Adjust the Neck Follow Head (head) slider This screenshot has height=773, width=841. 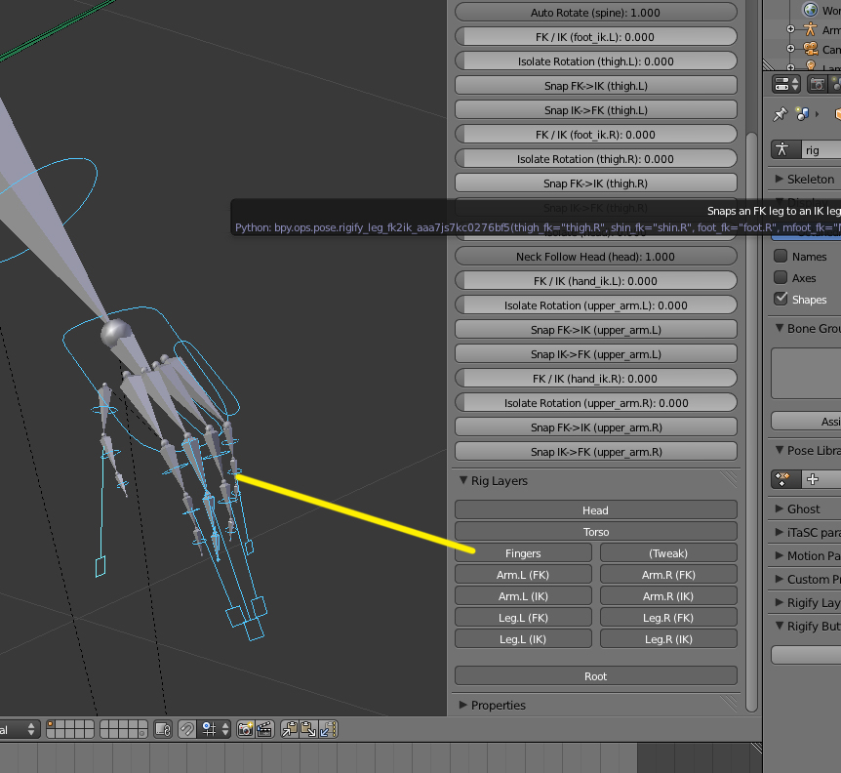tap(596, 257)
